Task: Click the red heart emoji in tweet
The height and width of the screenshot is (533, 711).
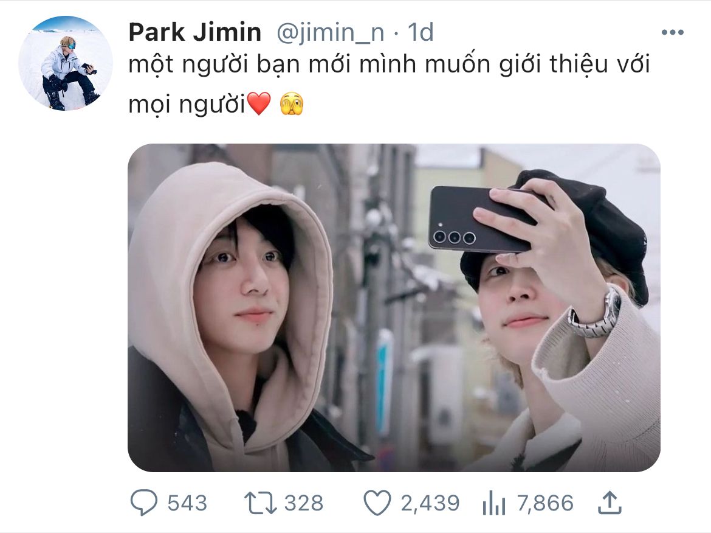Action: click(x=259, y=103)
